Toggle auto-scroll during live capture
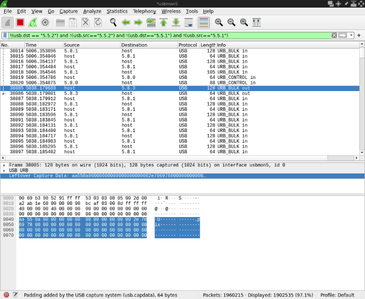The width and height of the screenshot is (365, 299). [x=189, y=23]
